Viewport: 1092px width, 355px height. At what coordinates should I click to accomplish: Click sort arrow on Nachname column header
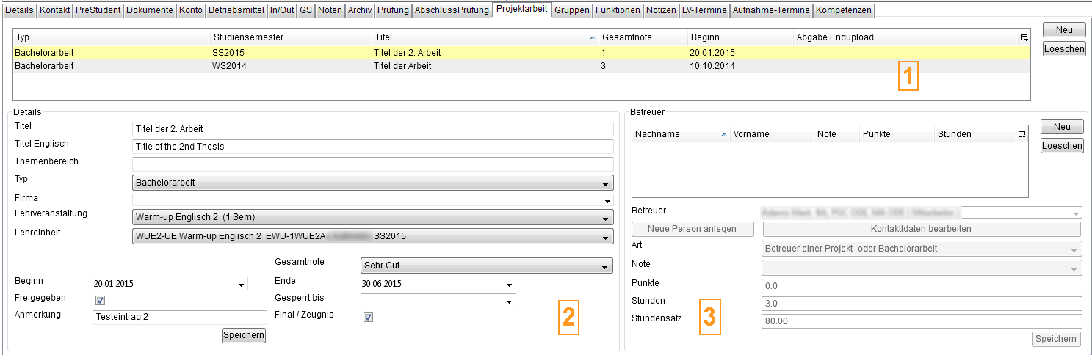point(724,134)
